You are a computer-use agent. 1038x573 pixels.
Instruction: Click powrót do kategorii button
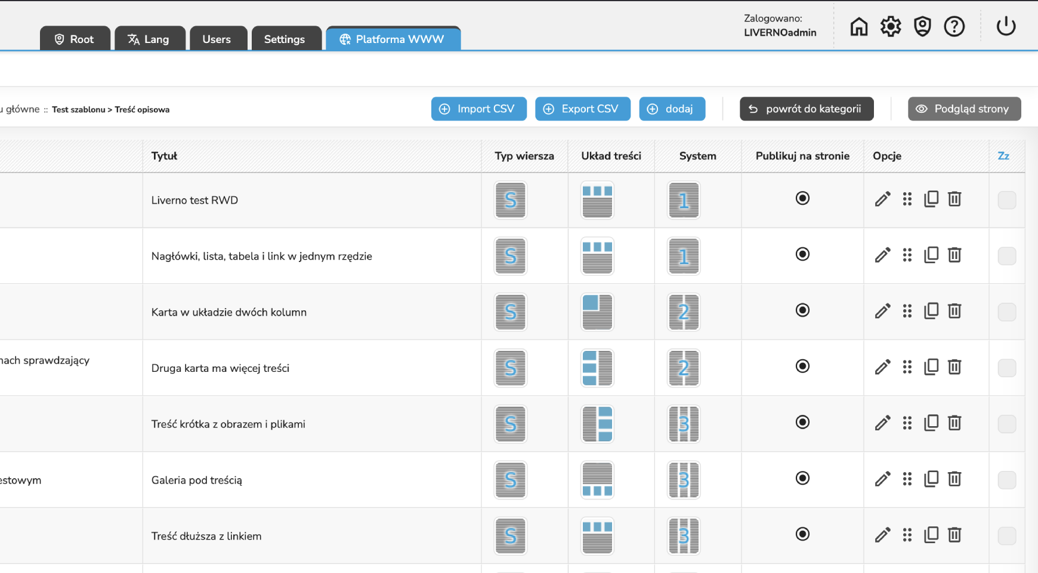point(807,109)
